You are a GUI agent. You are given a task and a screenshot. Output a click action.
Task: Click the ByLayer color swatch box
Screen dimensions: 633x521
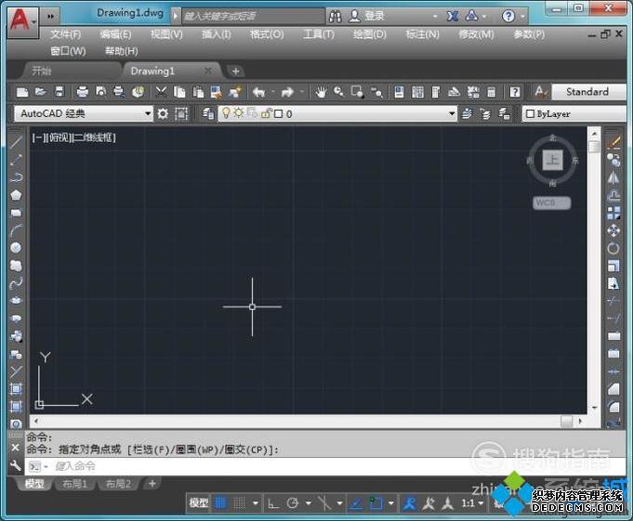click(530, 114)
